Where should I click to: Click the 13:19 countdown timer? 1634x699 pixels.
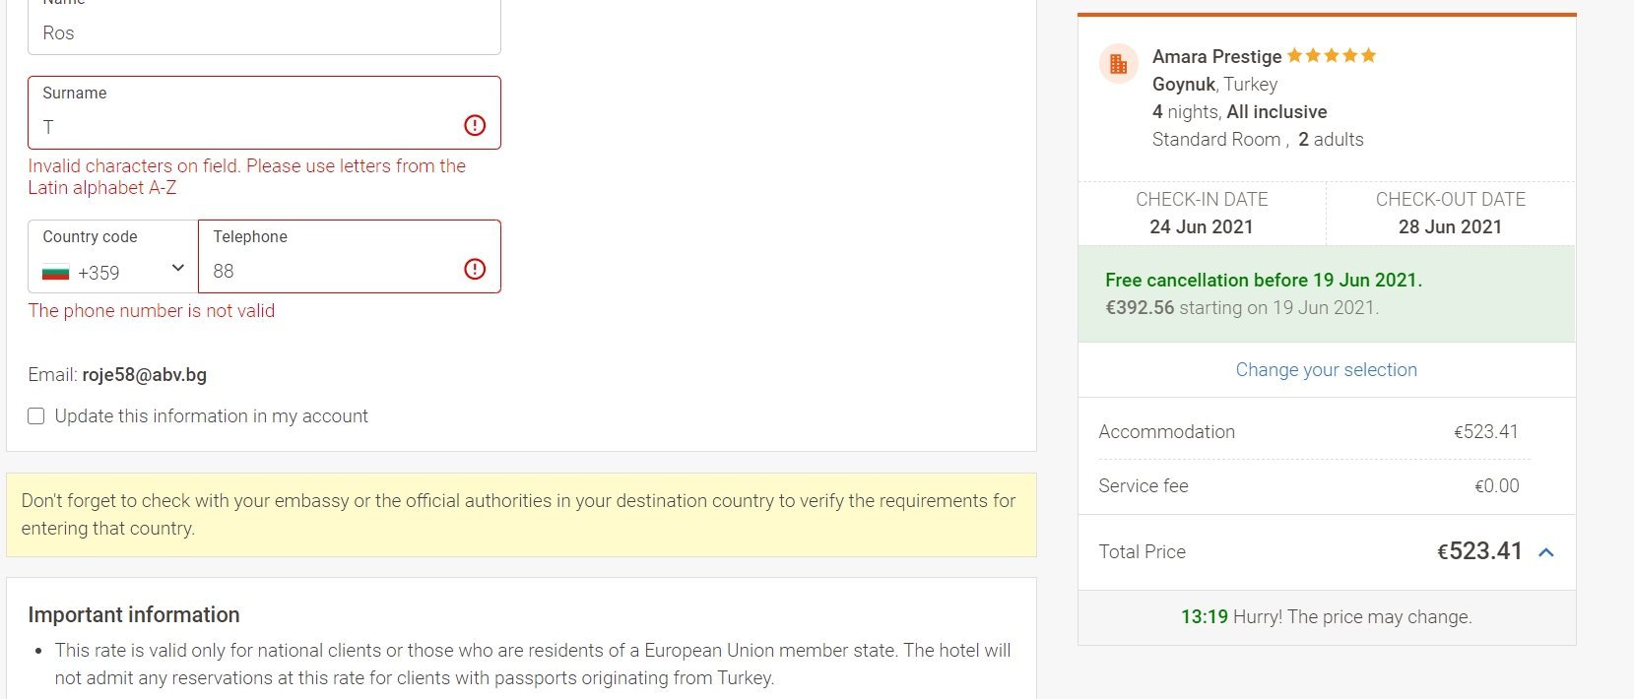[x=1204, y=617]
